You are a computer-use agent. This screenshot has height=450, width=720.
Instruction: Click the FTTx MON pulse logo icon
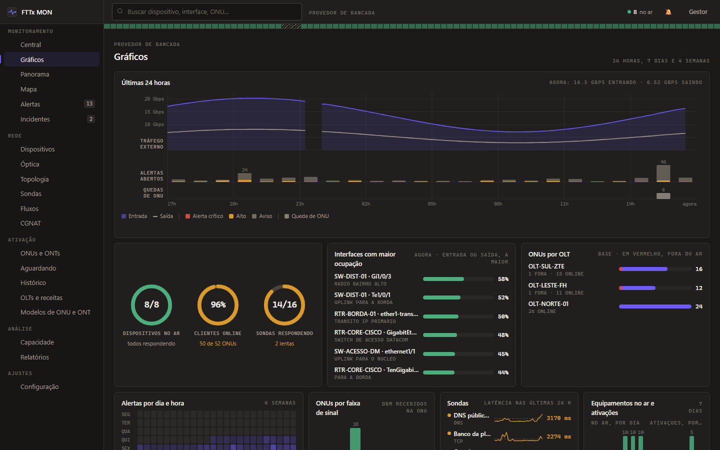click(x=12, y=12)
